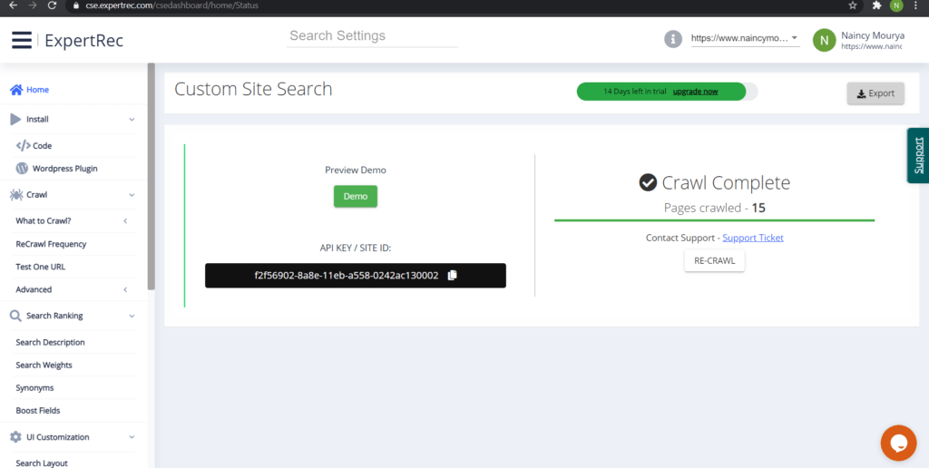Open the Support Ticket link
The image size is (929, 468).
pos(753,238)
